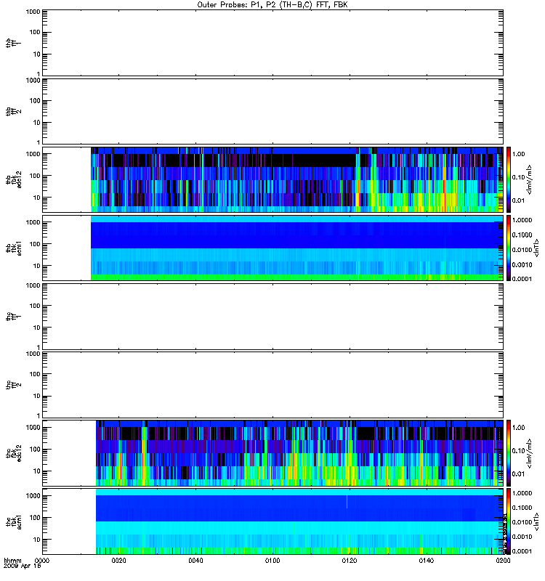The width and height of the screenshot is (545, 581).
Task: Click the 'thc fbk scm1' panel label
Action: (13, 521)
